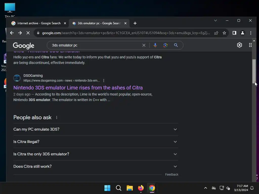Expand "Can my PC emulate 3DS?"
This screenshot has height=194, width=259.
click(x=96, y=129)
